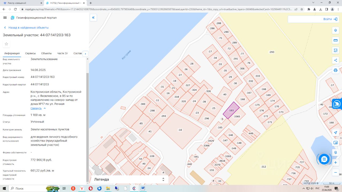
Task: Open the Windows Start menu
Action: tap(4, 189)
